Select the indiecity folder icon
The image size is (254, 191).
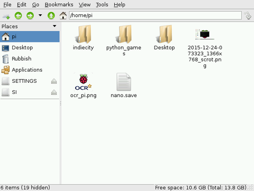coord(83,34)
